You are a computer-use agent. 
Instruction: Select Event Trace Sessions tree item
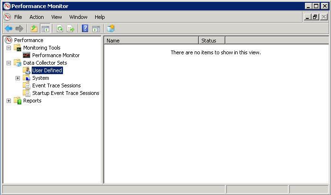(56, 85)
